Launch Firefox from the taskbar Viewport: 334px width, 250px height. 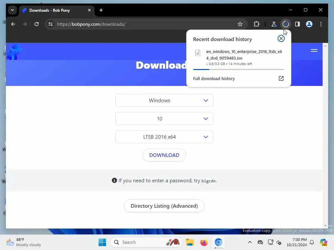[204, 242]
